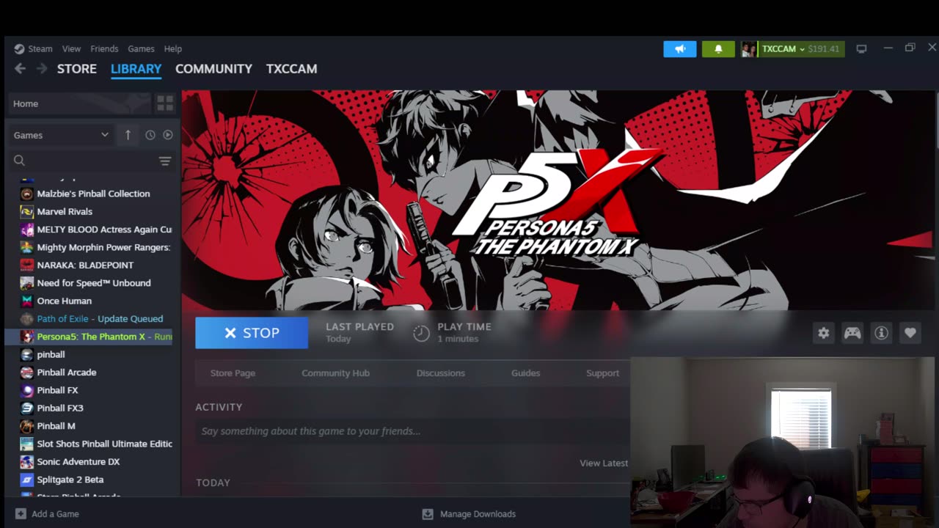Open Manage Downloads
The width and height of the screenshot is (939, 528).
pyautogui.click(x=469, y=514)
